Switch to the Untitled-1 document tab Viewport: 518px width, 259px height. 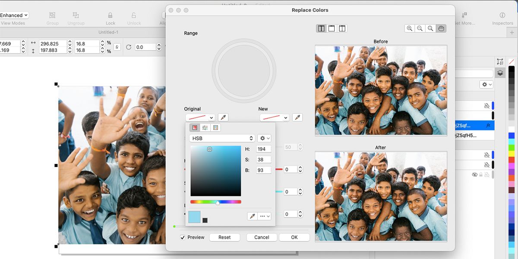coord(108,32)
